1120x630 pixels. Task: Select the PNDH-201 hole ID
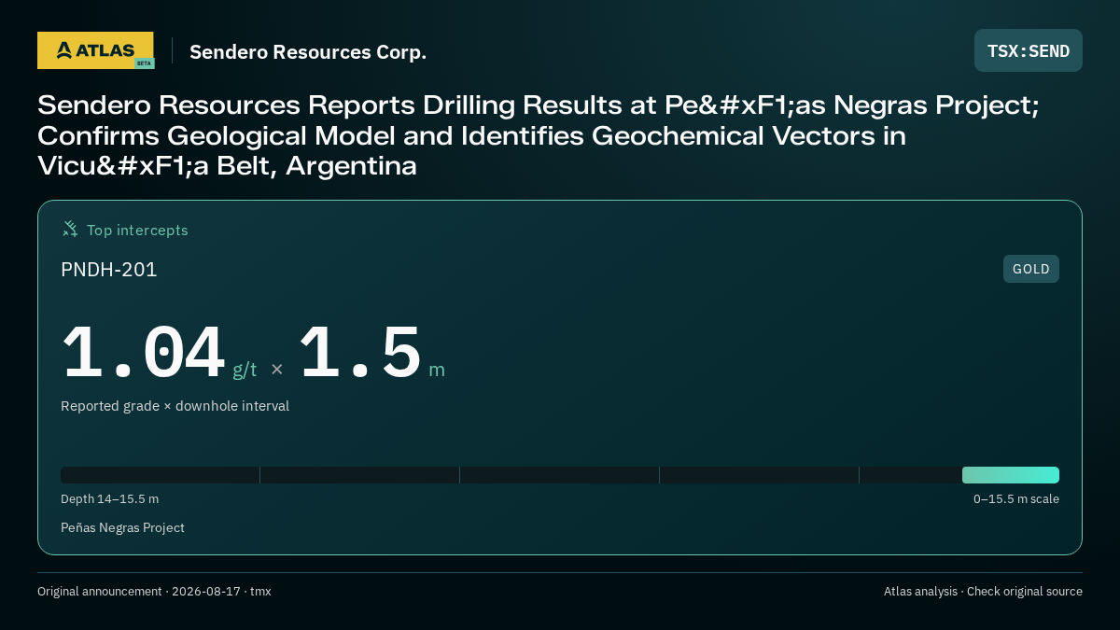coord(109,270)
